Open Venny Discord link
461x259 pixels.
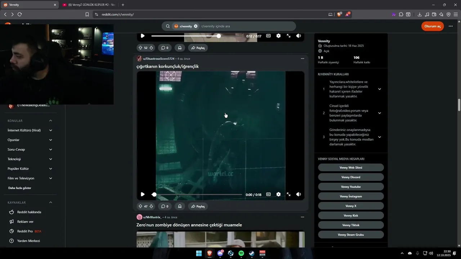pos(351,177)
